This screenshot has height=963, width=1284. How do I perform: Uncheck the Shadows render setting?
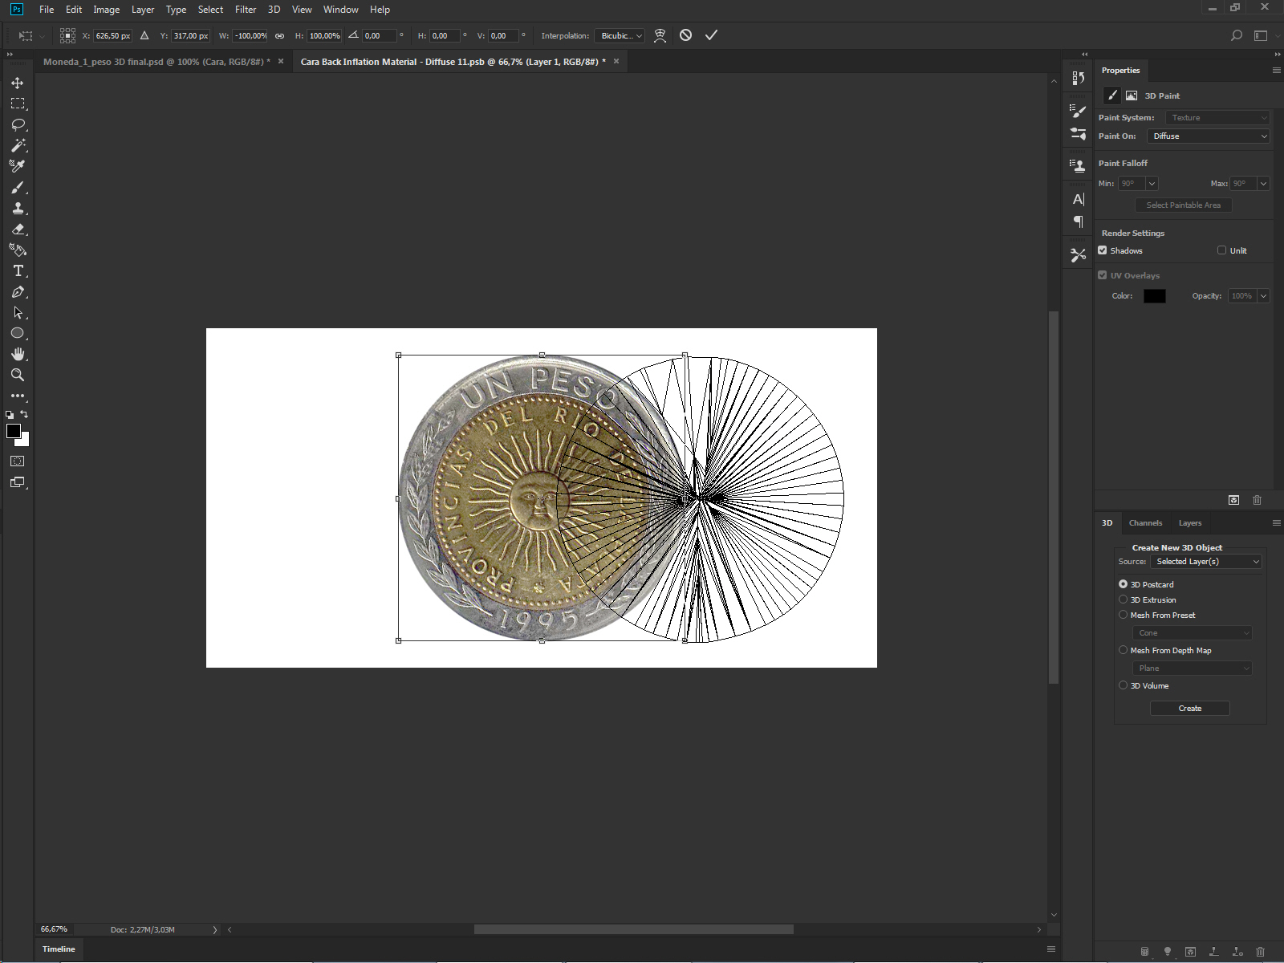click(x=1103, y=250)
